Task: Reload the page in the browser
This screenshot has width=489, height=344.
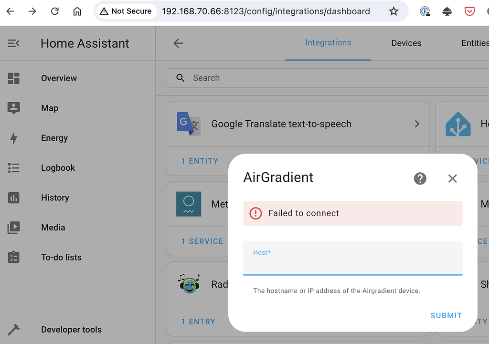Action: pos(54,11)
